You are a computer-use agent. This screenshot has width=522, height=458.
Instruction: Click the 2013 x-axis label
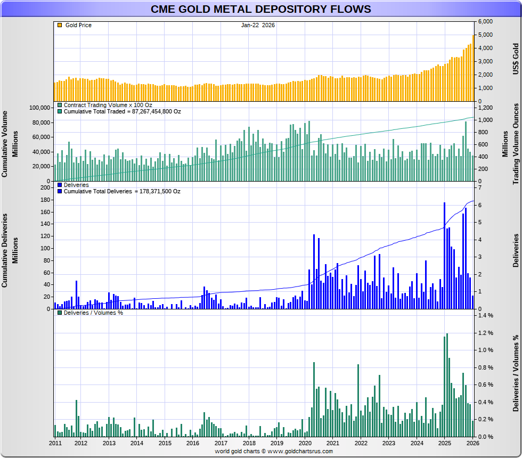click(x=109, y=443)
